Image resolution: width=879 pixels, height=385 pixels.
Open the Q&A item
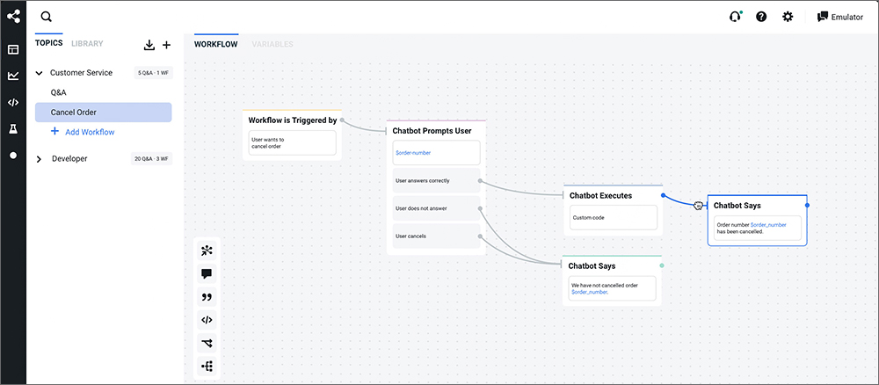[x=58, y=92]
